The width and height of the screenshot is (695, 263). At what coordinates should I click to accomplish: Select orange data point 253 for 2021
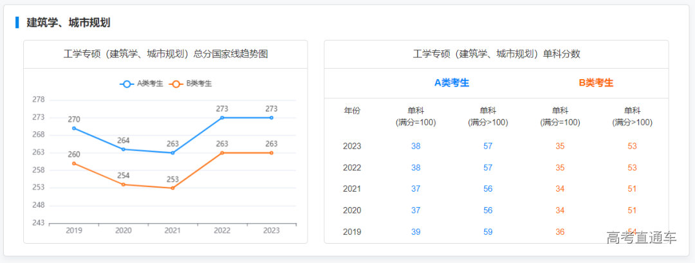coord(172,188)
